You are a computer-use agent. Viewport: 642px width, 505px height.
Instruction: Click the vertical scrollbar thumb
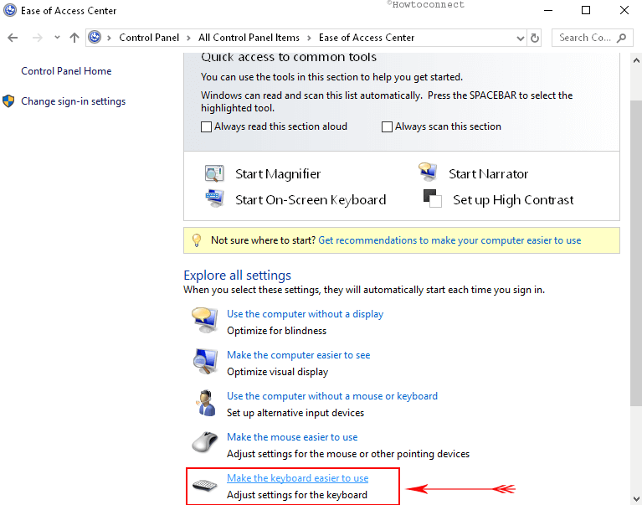(x=636, y=252)
